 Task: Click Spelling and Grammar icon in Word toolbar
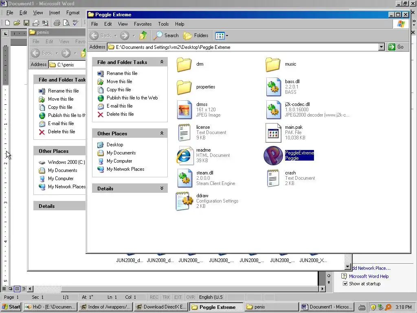tap(75, 23)
